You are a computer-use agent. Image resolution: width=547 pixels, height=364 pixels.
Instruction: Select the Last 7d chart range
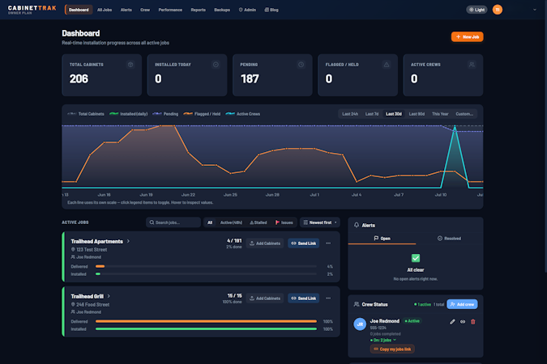tap(372, 114)
